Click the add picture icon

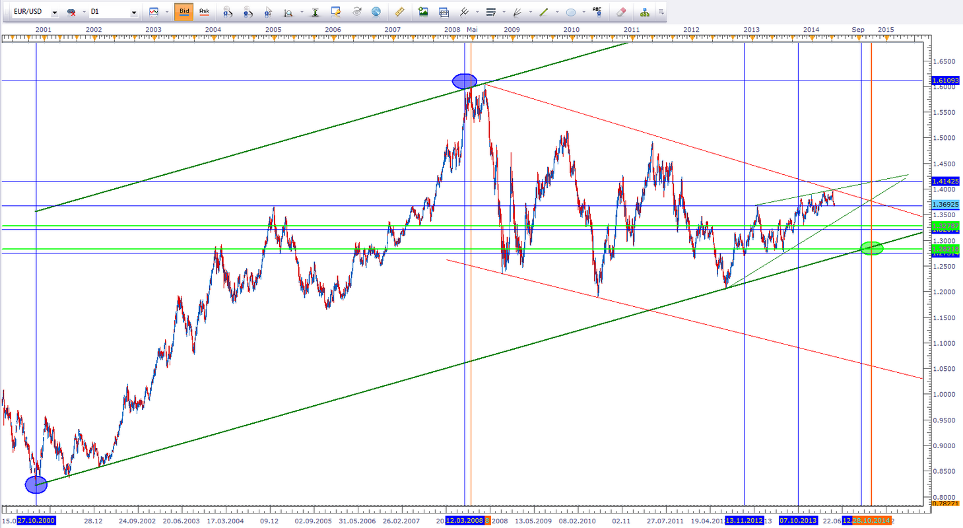[x=423, y=12]
